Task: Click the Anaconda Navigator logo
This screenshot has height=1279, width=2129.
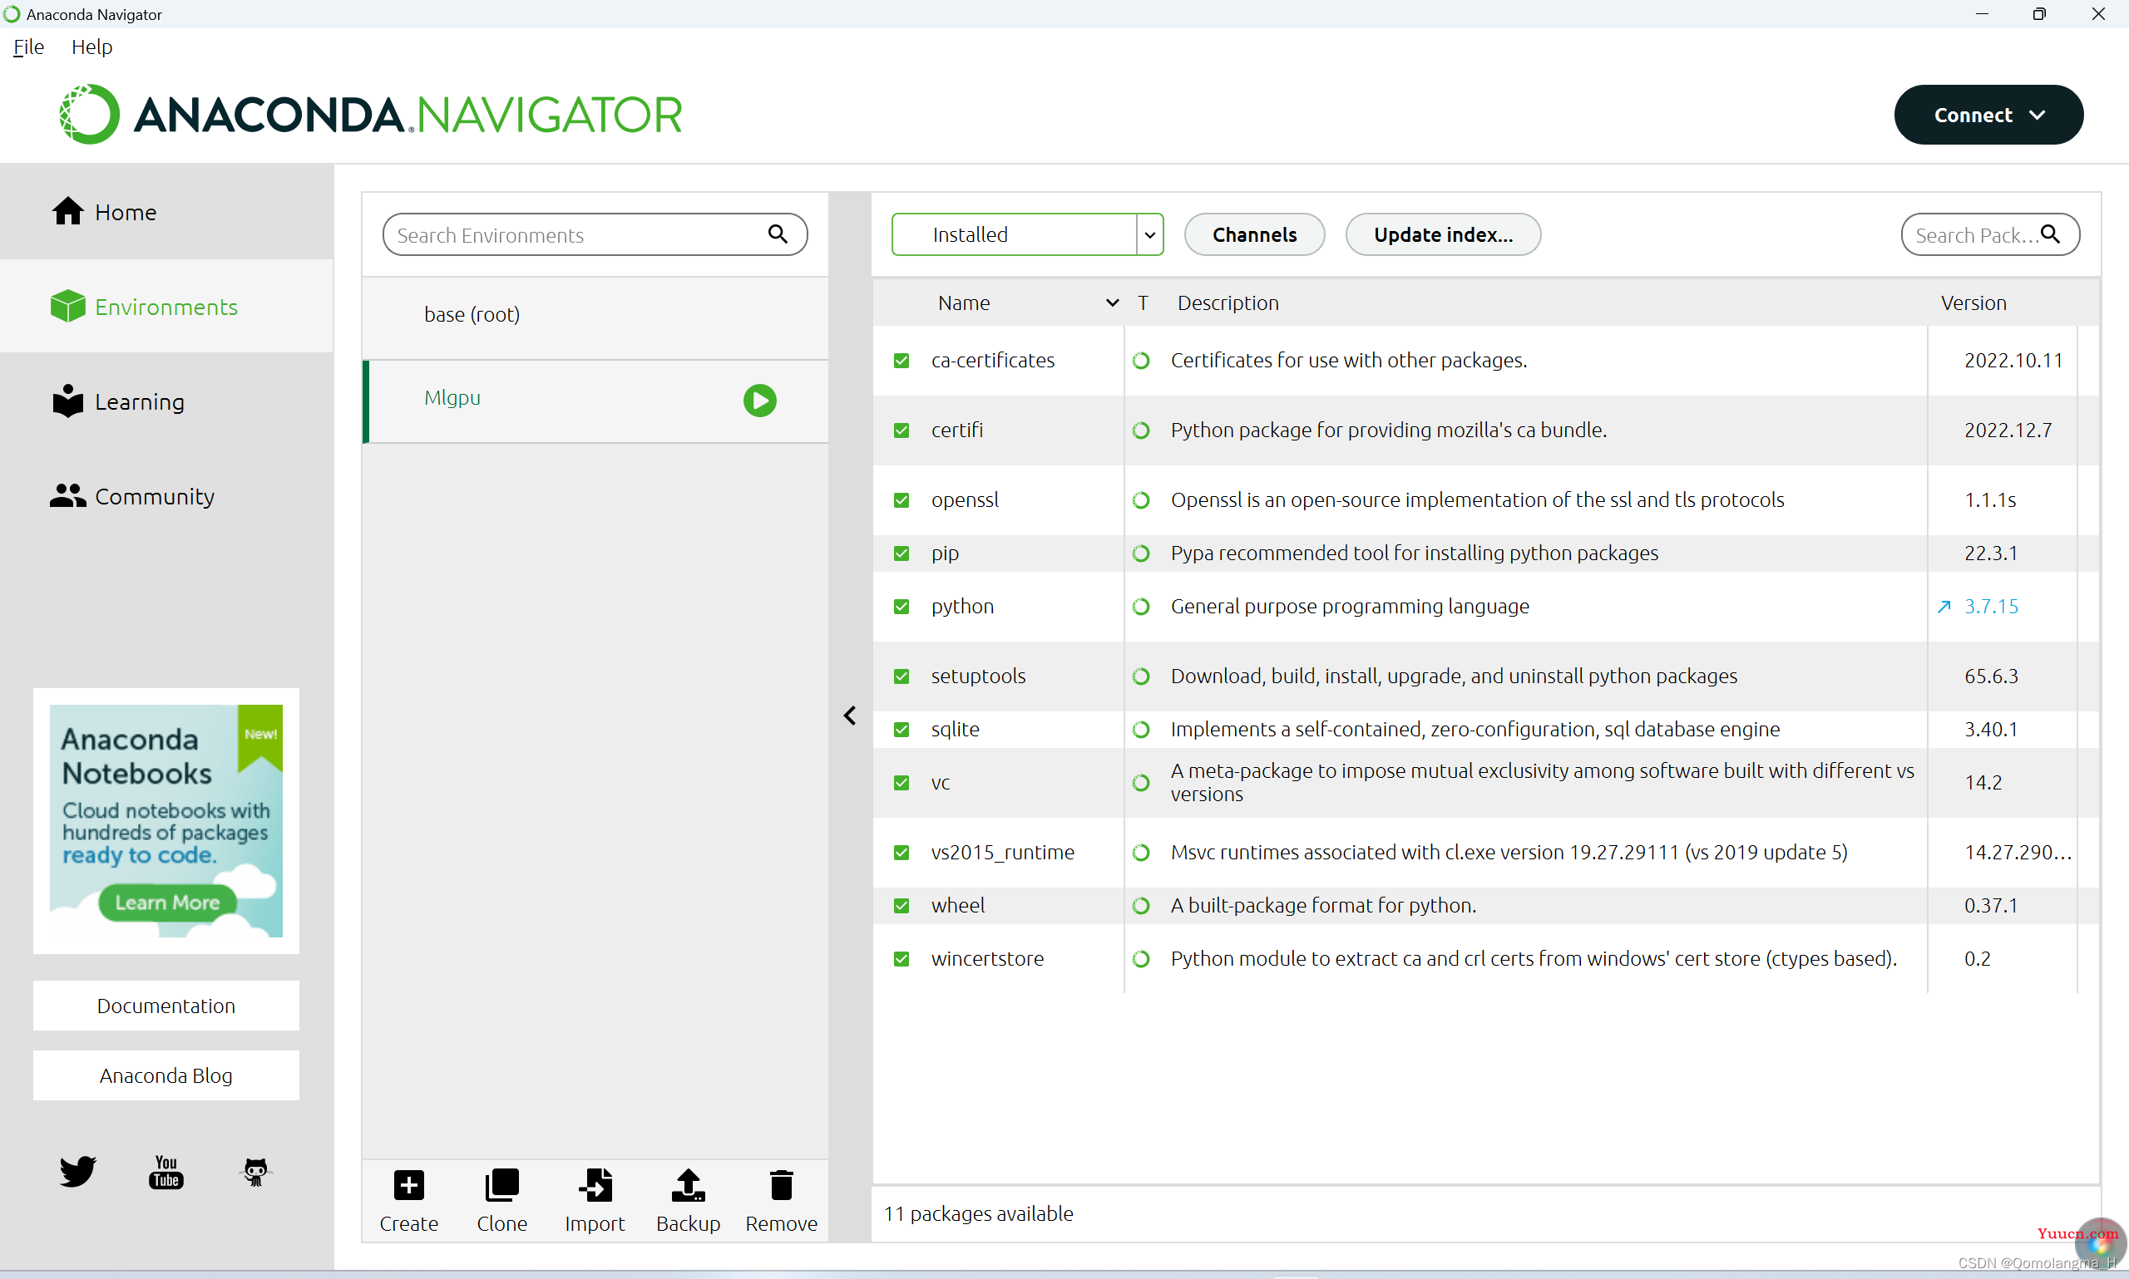Action: (x=370, y=115)
